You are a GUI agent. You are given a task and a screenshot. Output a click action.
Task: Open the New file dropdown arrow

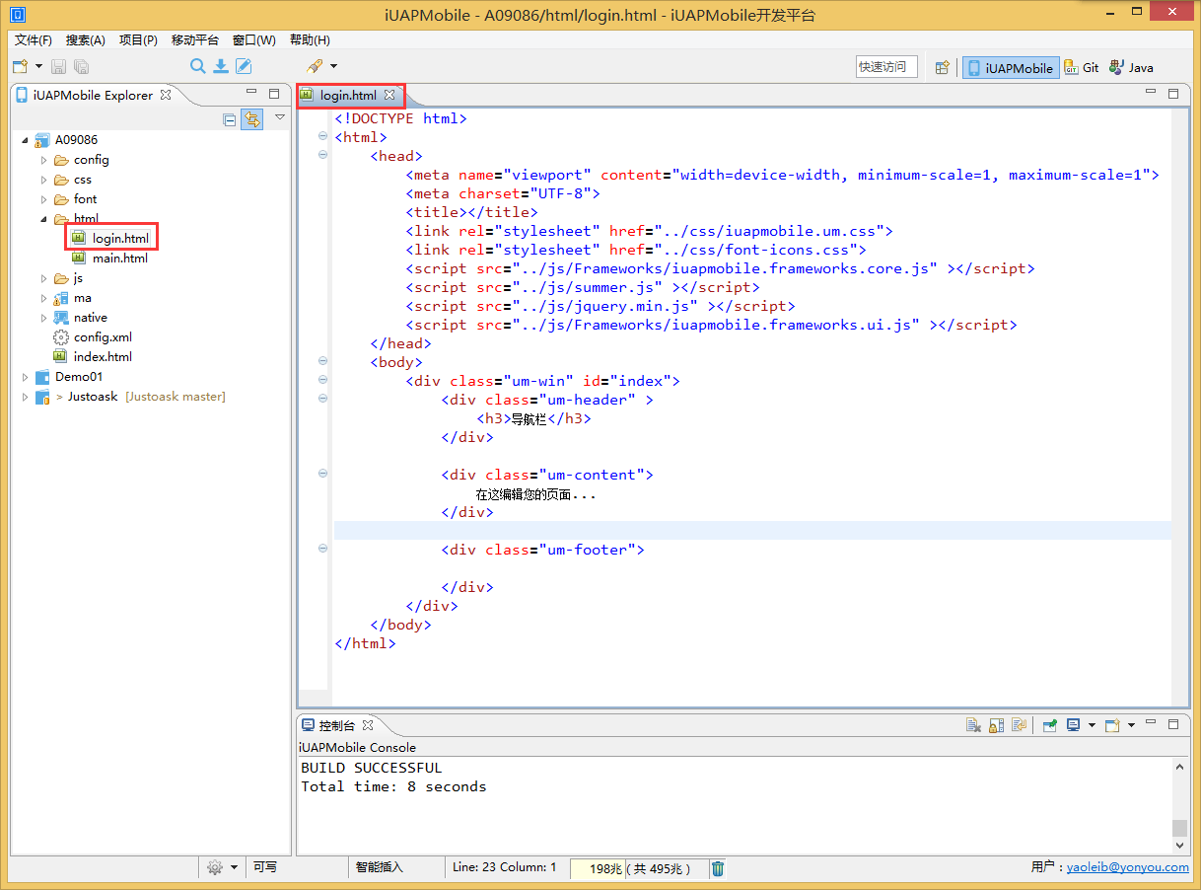[38, 67]
